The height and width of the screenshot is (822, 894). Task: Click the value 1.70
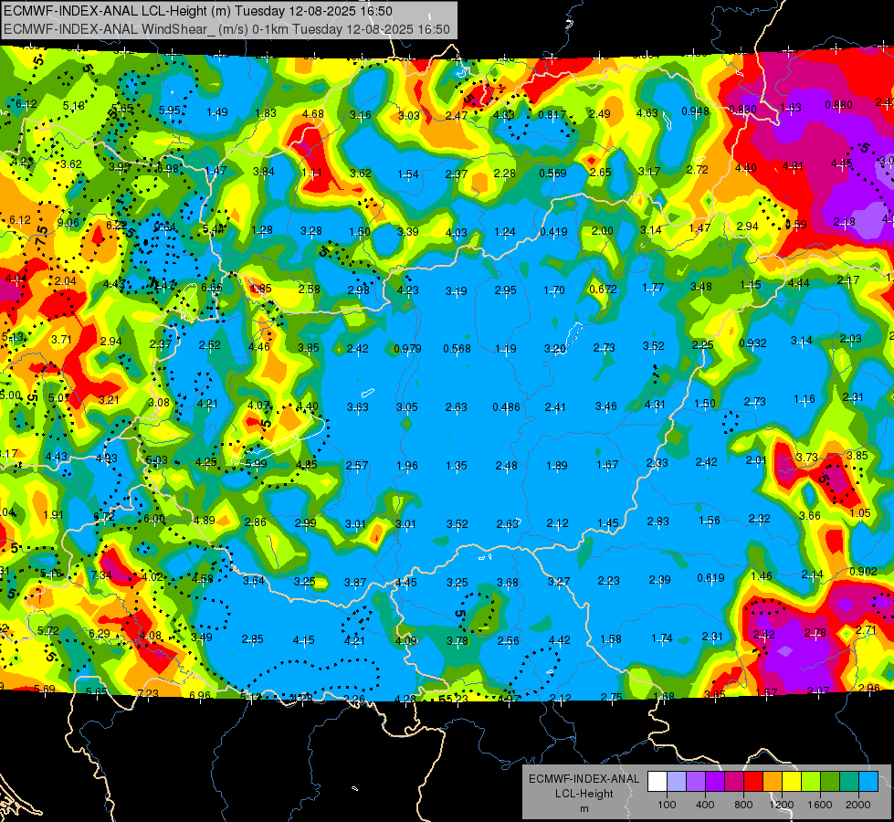click(x=554, y=290)
